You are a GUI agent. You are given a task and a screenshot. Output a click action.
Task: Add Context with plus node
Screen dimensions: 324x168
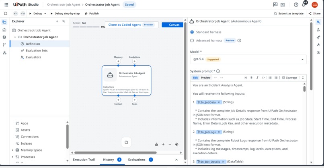(x=118, y=100)
